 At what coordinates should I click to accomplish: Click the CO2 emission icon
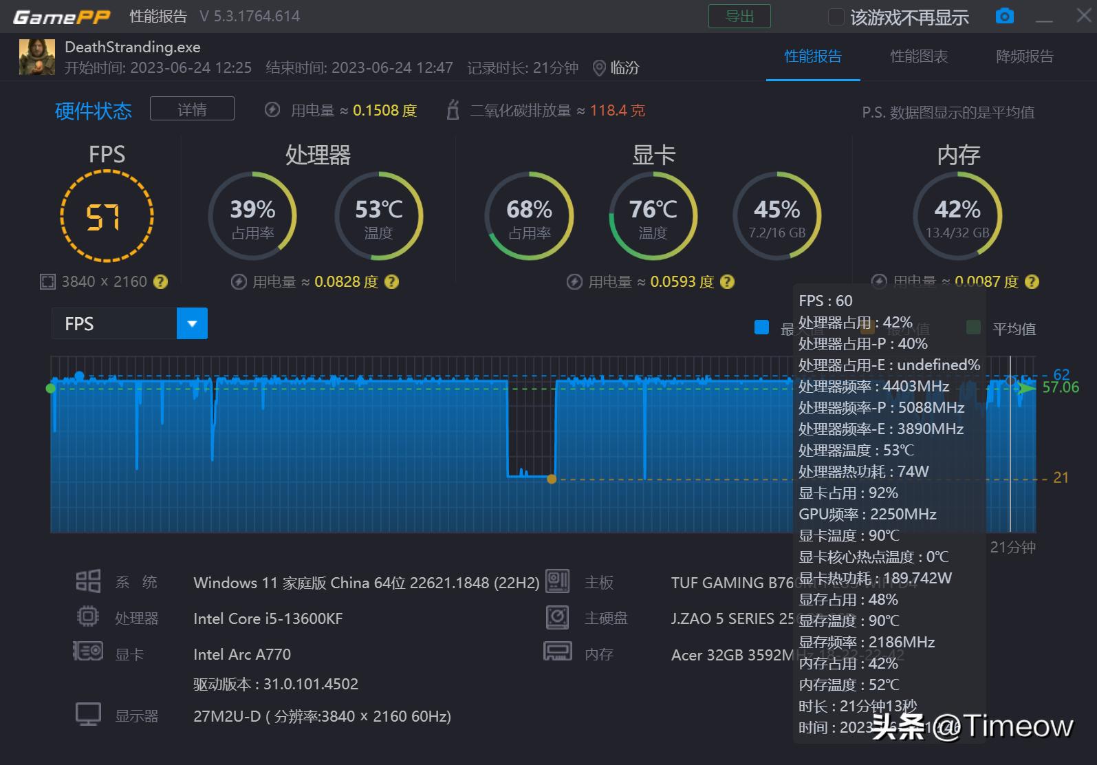coord(453,109)
